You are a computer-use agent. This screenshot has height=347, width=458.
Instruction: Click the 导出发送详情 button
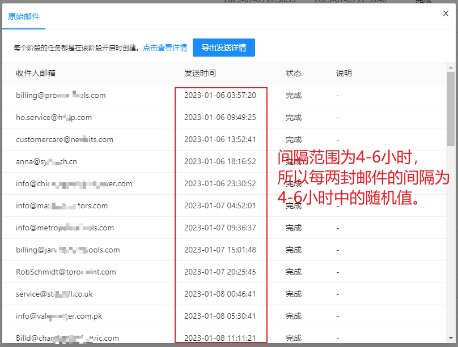click(x=224, y=48)
